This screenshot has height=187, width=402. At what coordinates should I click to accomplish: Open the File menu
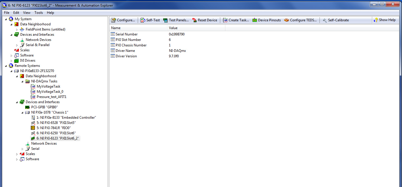[x=7, y=13]
